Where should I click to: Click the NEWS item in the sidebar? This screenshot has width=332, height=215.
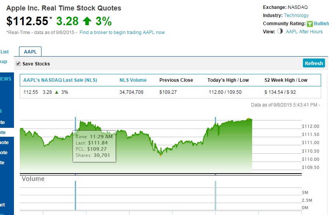pyautogui.click(x=5, y=79)
